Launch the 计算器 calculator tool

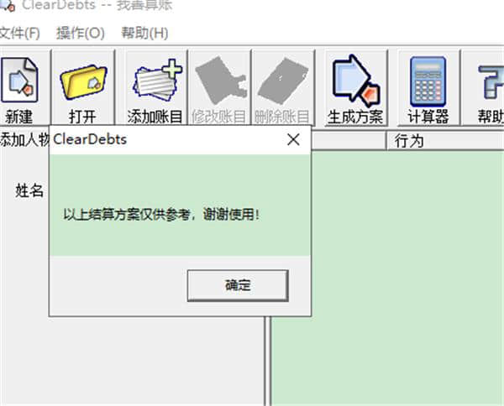click(428, 88)
